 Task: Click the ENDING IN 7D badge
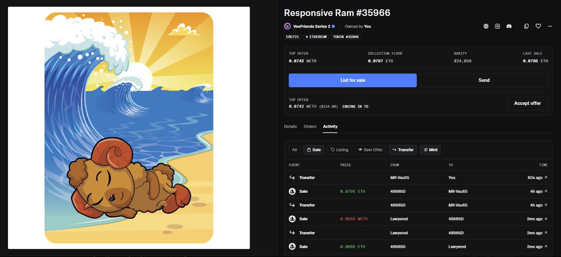[x=356, y=107]
